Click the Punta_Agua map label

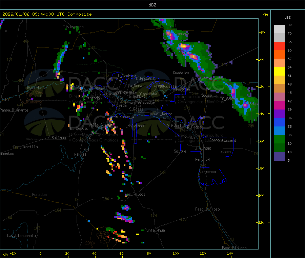[155, 231]
